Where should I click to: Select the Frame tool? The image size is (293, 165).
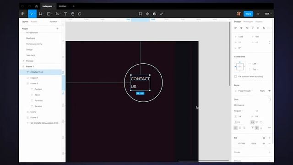(40, 14)
